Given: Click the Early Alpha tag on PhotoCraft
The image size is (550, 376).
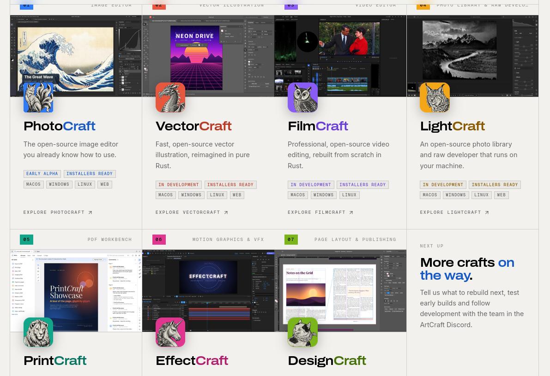Looking at the screenshot, I should click(x=42, y=174).
